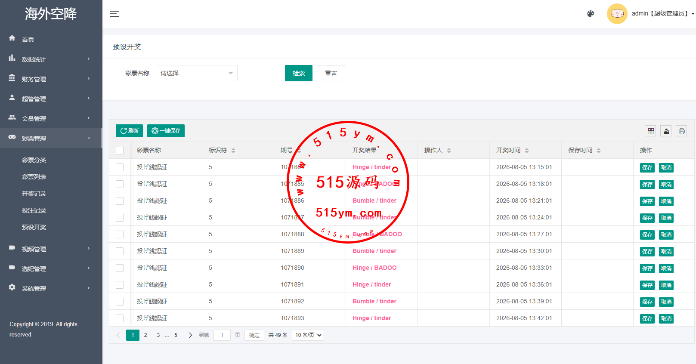Expand 系统管理 sidebar menu
The image size is (696, 364).
point(51,288)
